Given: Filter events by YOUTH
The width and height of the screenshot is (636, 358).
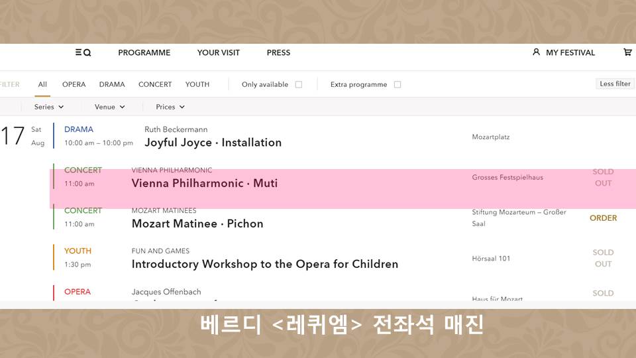Looking at the screenshot, I should pos(197,84).
